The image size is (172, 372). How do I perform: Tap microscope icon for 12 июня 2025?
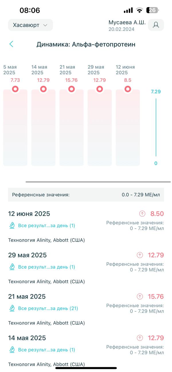point(12,225)
